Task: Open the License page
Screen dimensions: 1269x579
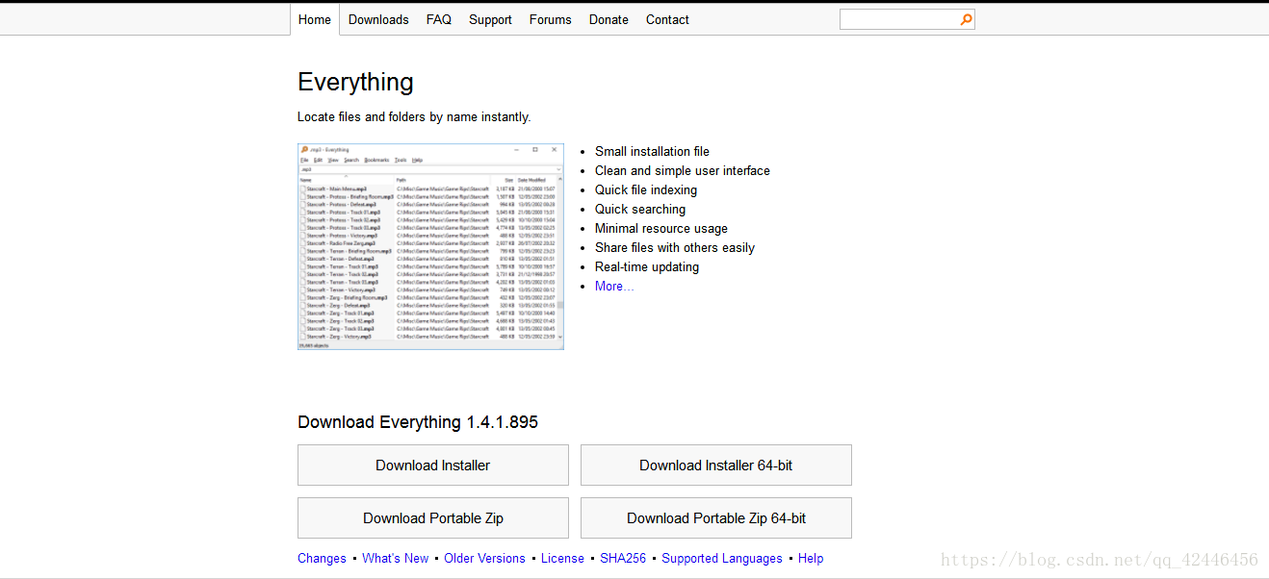Action: (562, 558)
